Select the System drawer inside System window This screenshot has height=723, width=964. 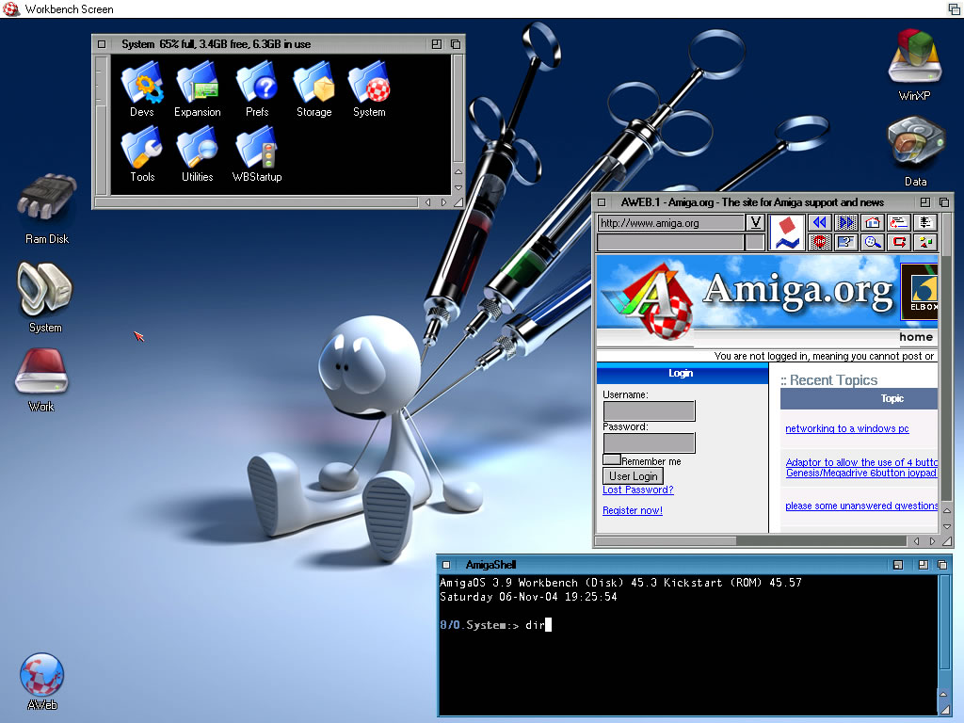(369, 89)
